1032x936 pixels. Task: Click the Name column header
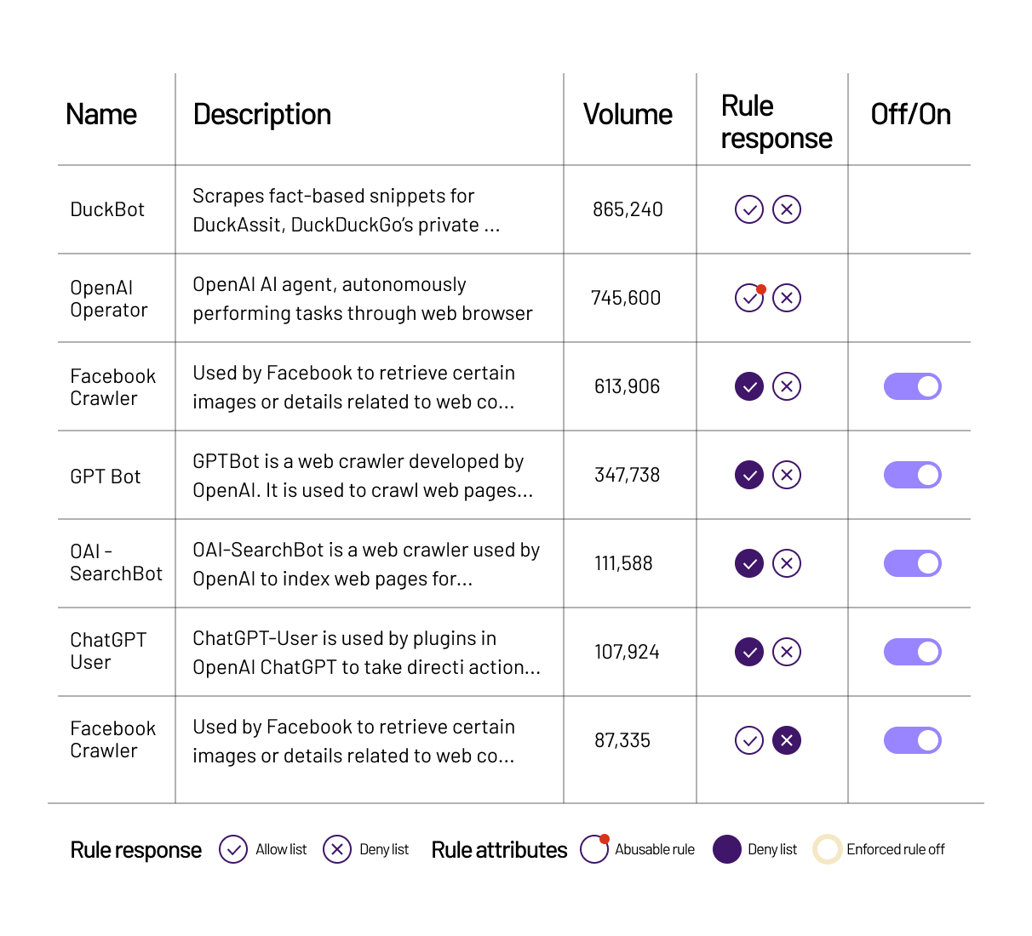coord(101,115)
